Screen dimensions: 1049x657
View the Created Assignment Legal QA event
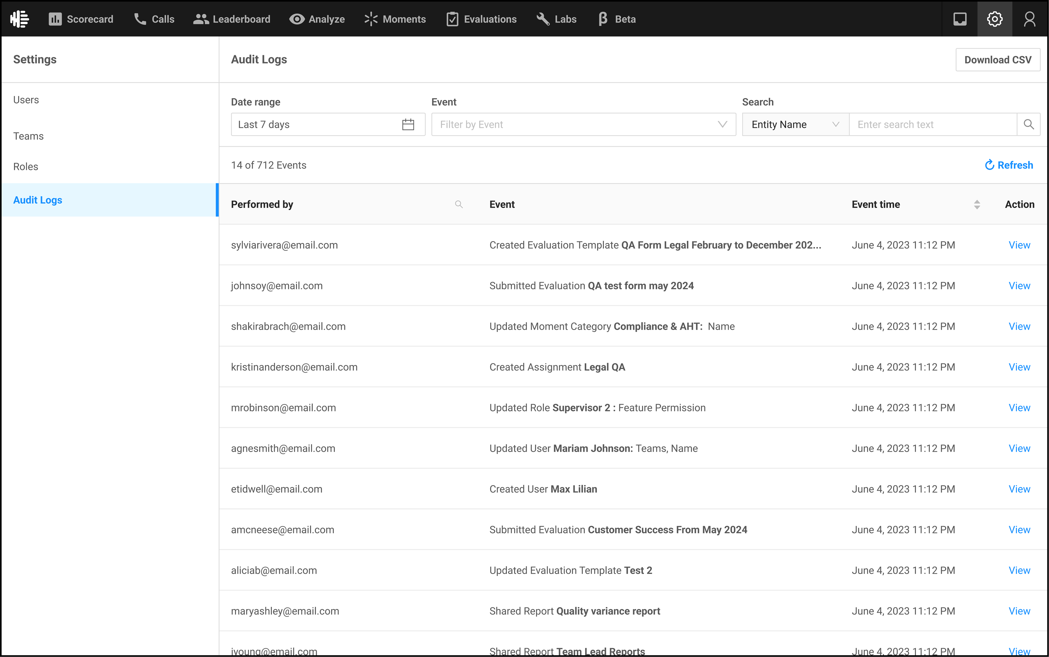point(1019,367)
